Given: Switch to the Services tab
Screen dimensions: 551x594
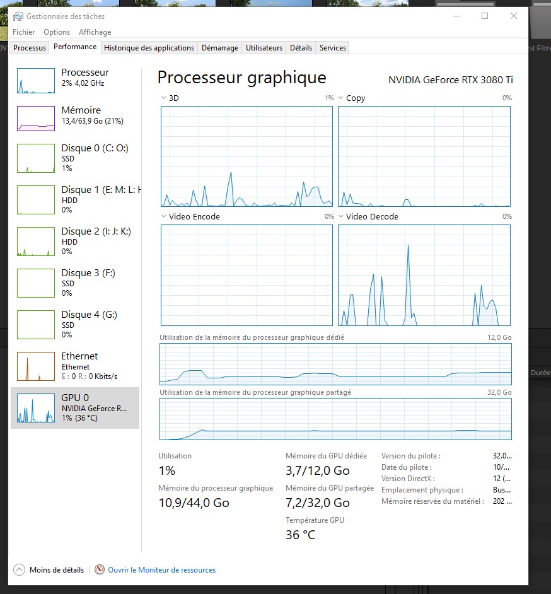Looking at the screenshot, I should (332, 48).
